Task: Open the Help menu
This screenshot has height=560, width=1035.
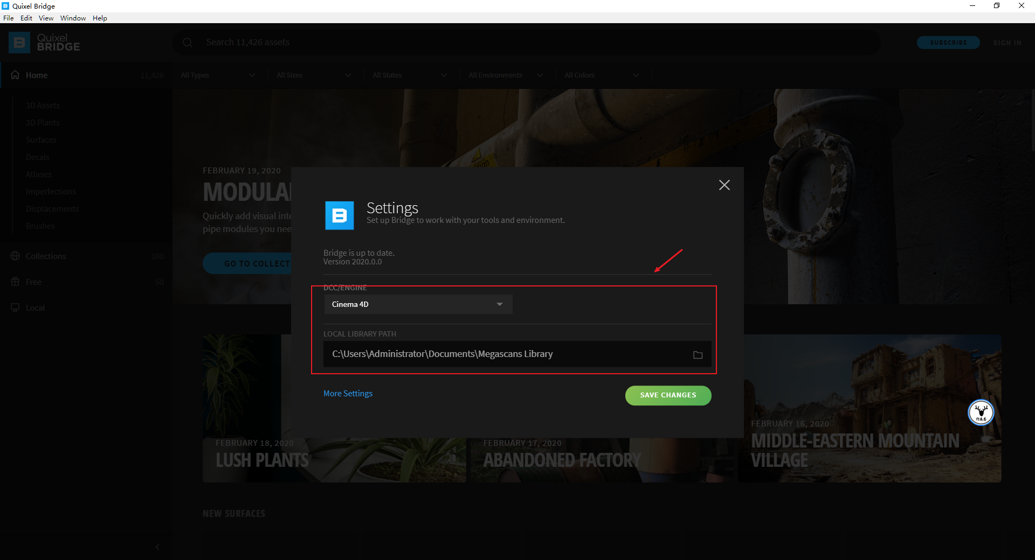Action: click(x=100, y=18)
